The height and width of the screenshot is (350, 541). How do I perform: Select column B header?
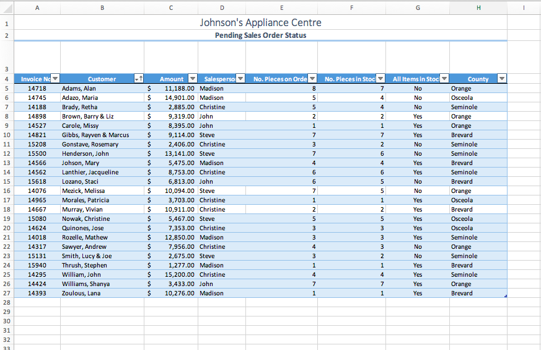(x=102, y=7)
